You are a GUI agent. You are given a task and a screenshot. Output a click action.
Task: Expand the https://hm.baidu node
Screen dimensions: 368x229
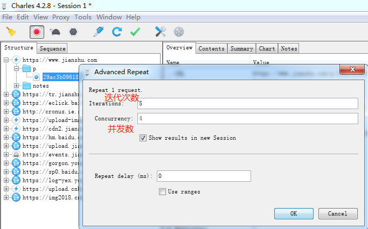coord(6,137)
